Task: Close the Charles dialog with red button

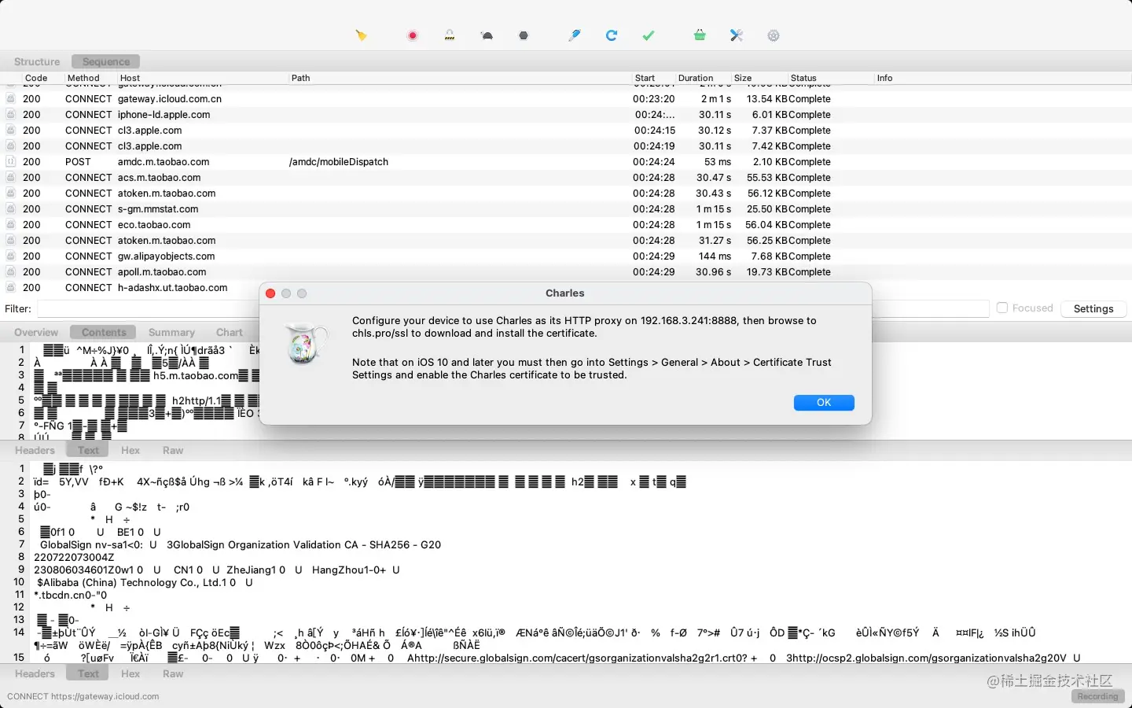Action: point(270,293)
